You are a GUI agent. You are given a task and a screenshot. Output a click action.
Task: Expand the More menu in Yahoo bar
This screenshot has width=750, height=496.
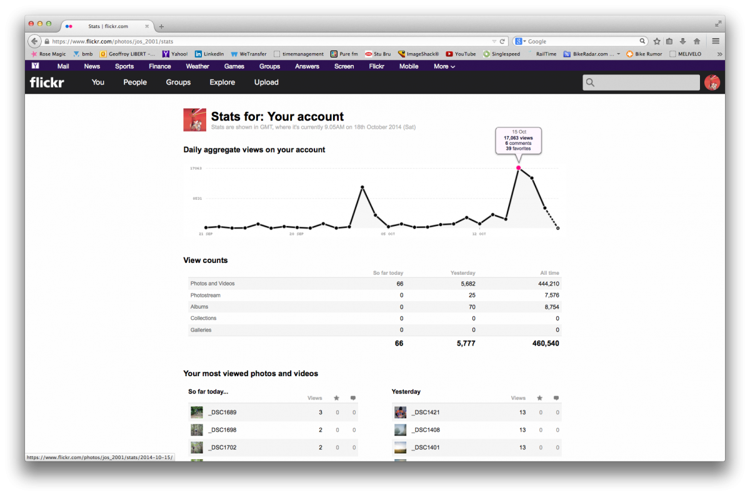[x=444, y=66]
